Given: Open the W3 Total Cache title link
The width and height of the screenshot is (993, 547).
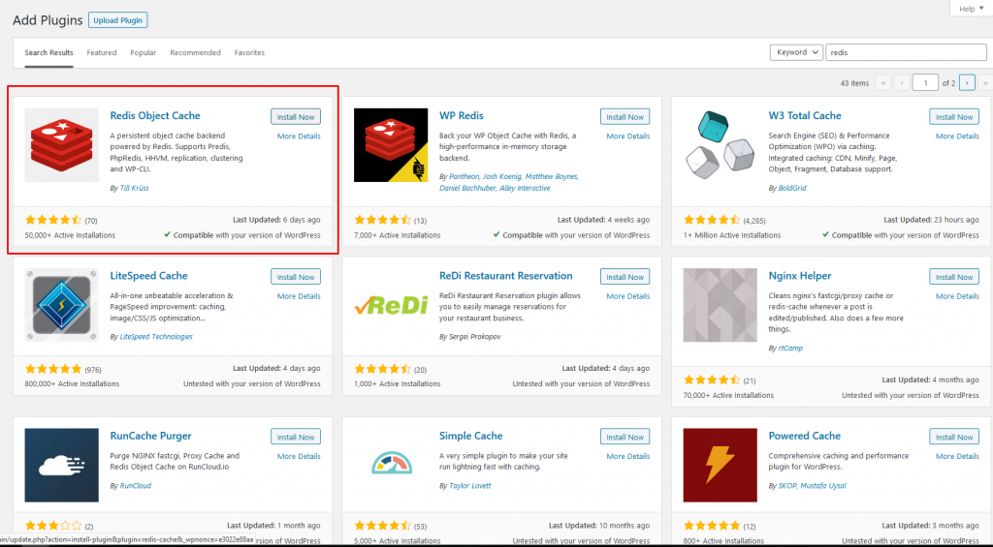Looking at the screenshot, I should [x=805, y=116].
